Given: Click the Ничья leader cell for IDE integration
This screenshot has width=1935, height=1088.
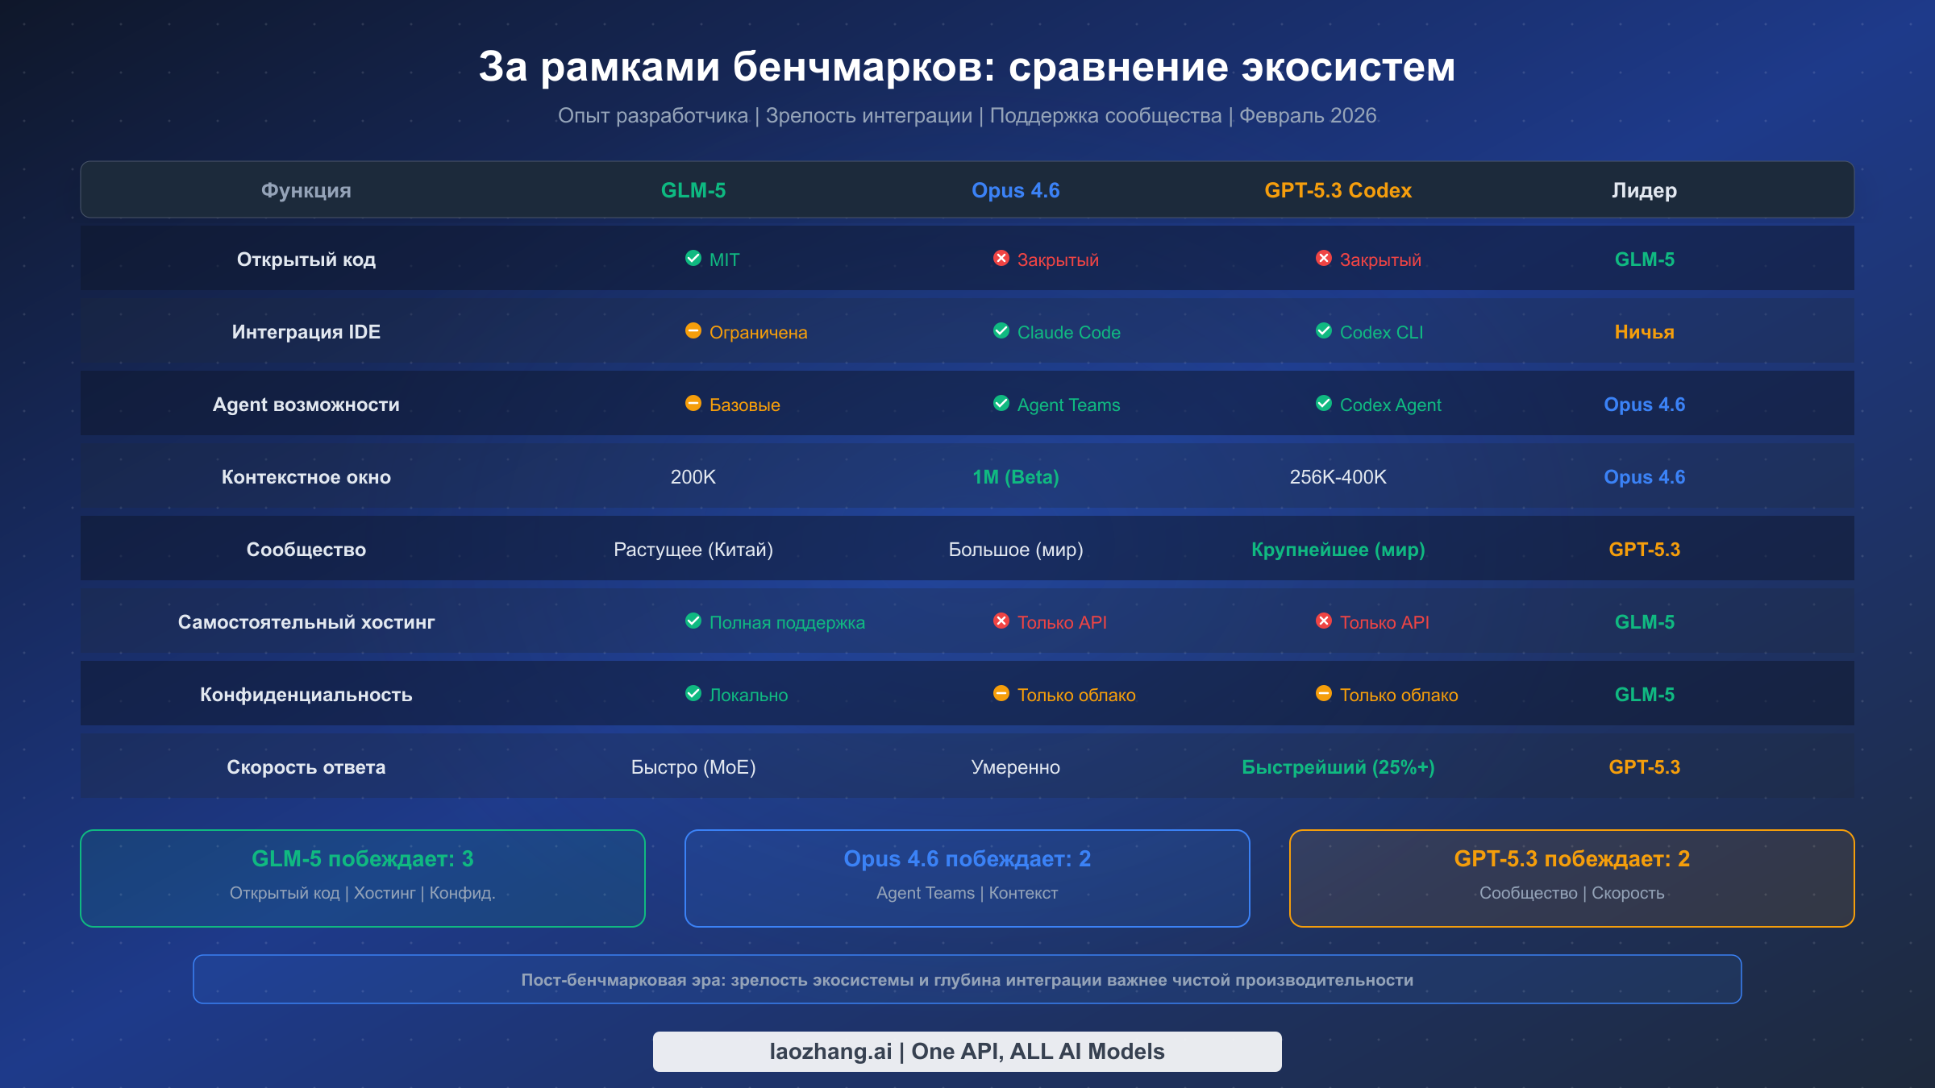Looking at the screenshot, I should [x=1643, y=331].
